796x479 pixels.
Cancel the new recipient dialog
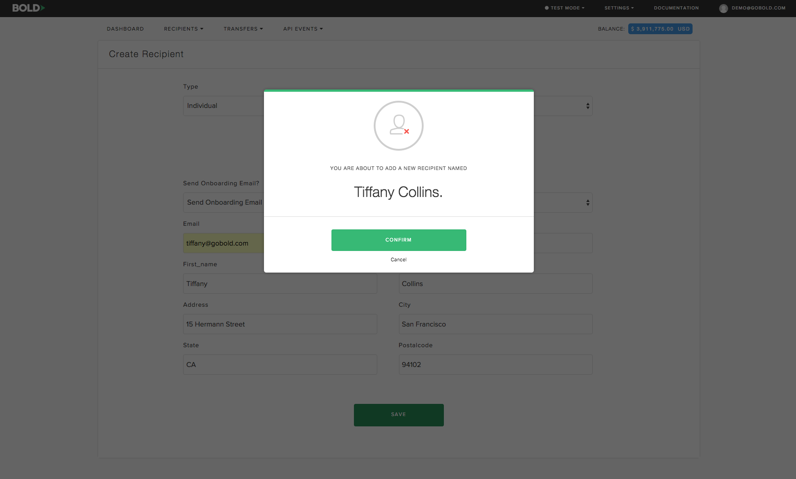point(398,260)
